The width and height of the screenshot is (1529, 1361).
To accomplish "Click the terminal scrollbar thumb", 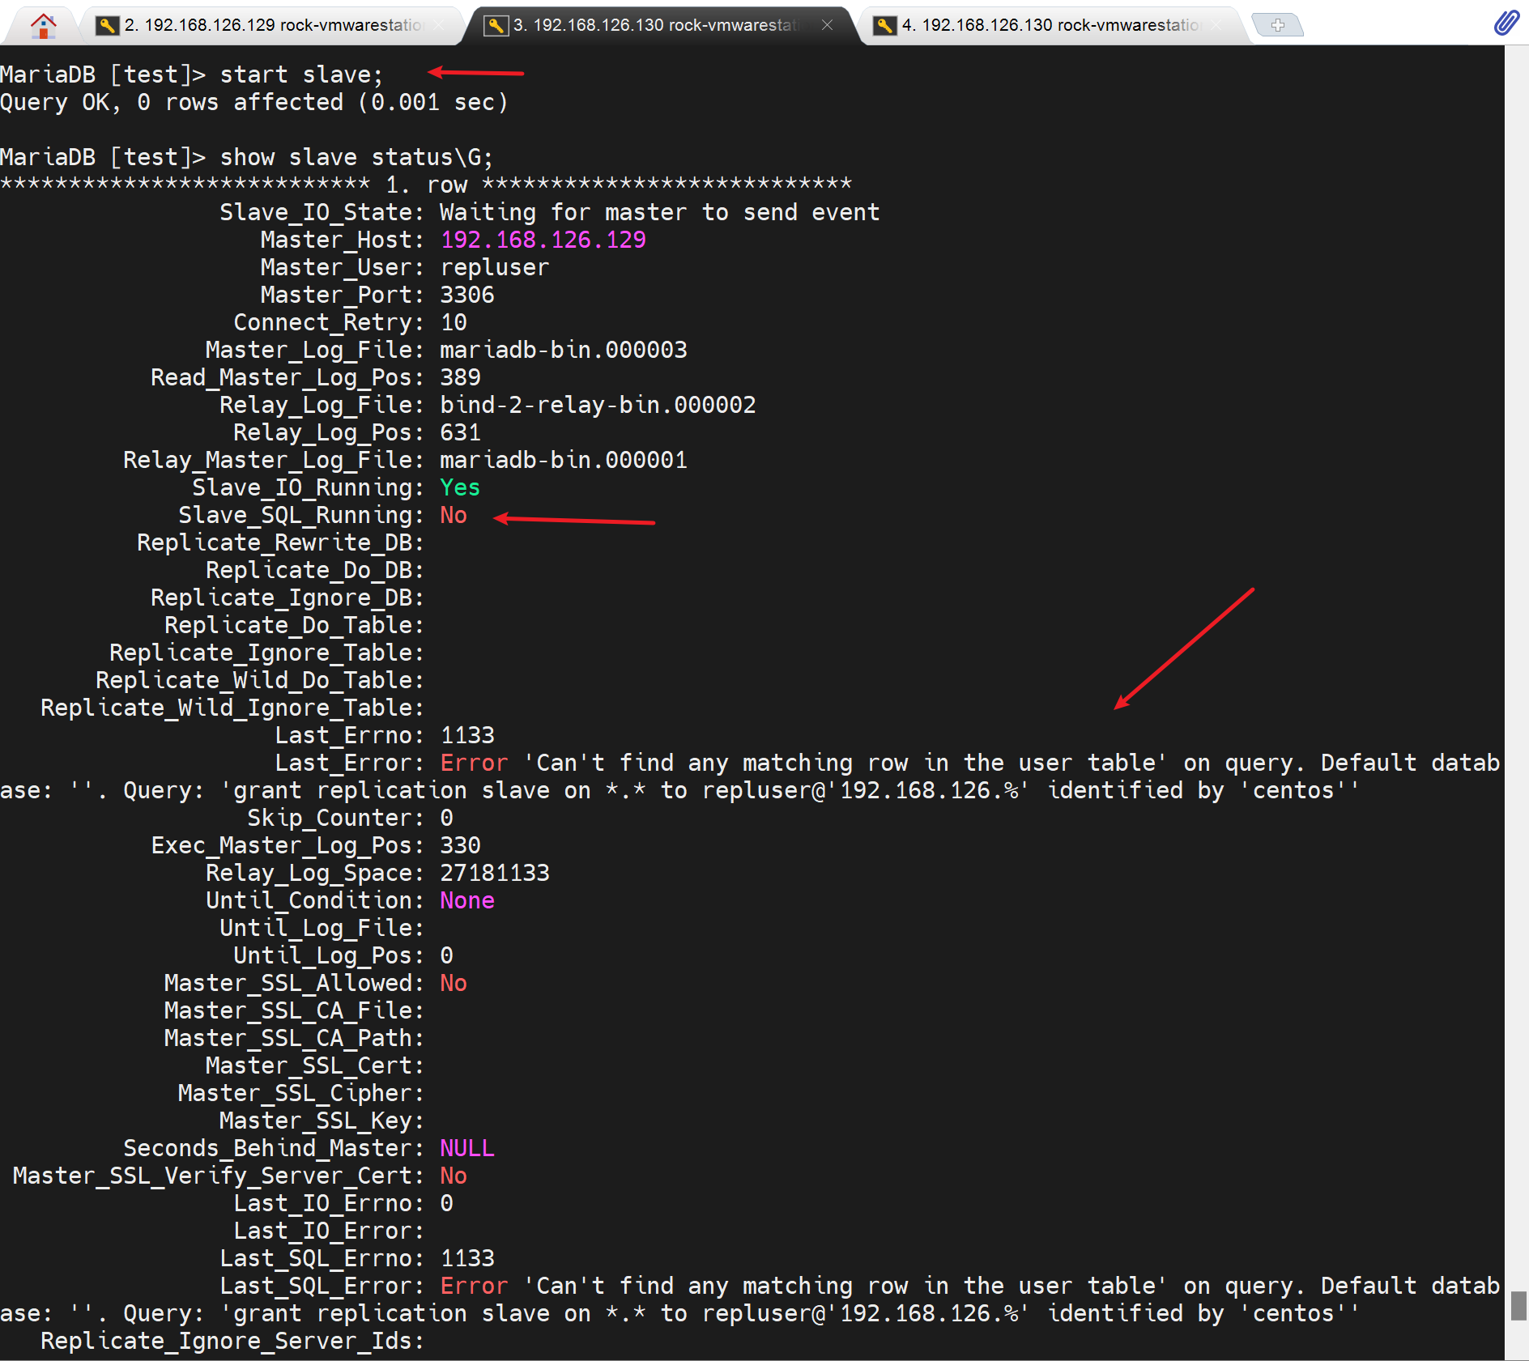I will 1518,1305.
